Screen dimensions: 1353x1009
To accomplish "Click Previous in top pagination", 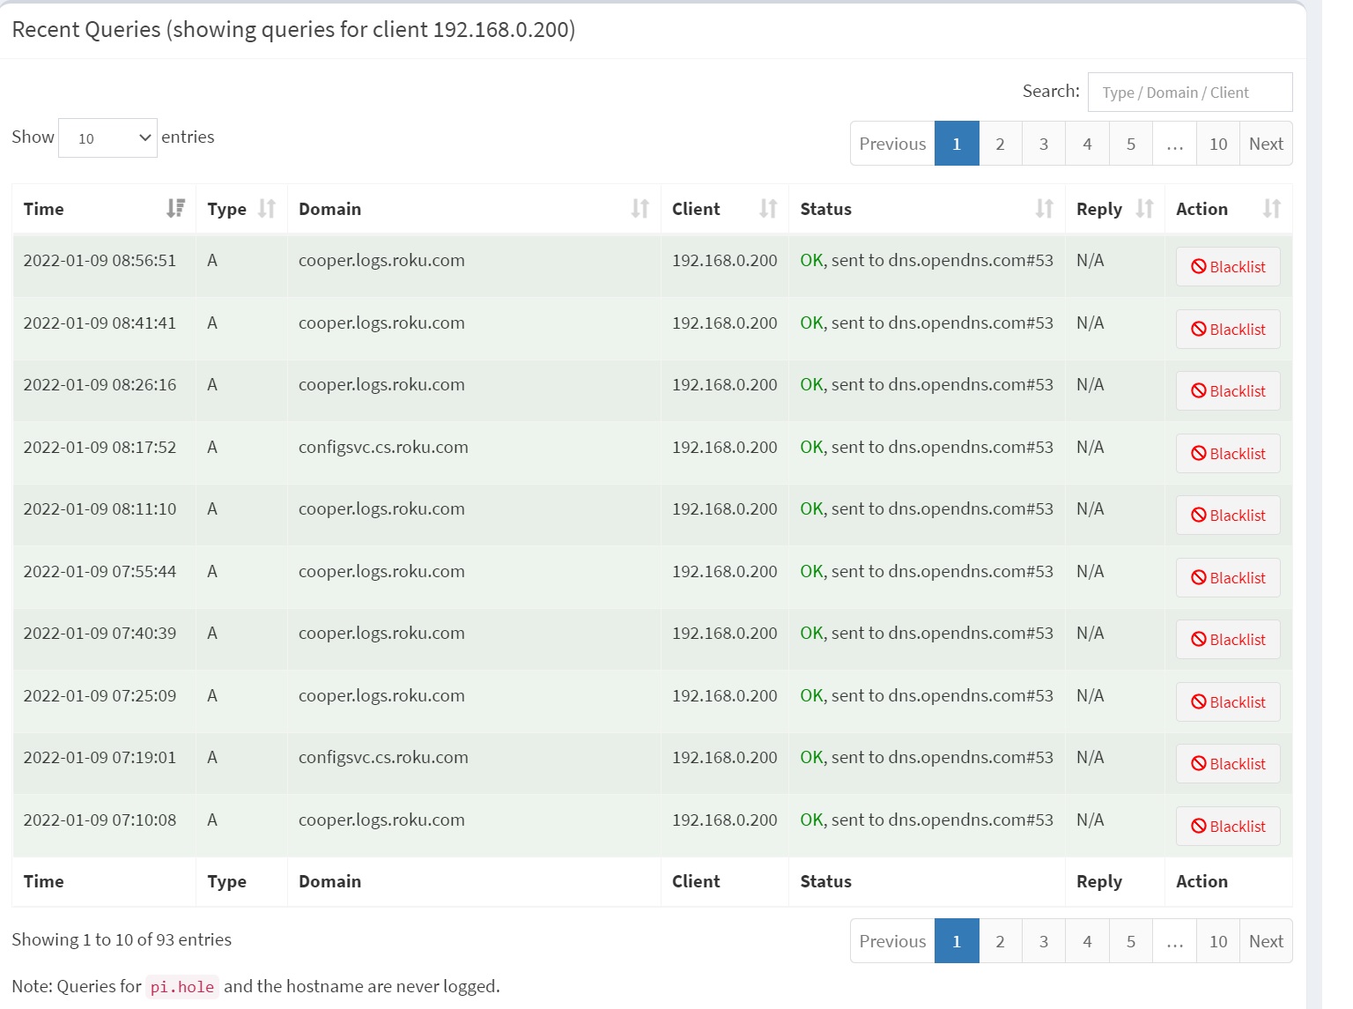I will [892, 144].
